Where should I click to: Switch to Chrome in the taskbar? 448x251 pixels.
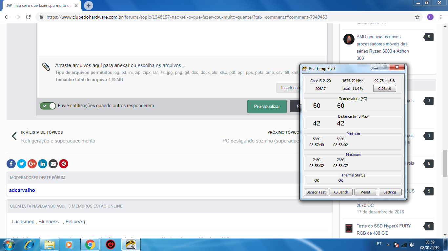point(90,244)
